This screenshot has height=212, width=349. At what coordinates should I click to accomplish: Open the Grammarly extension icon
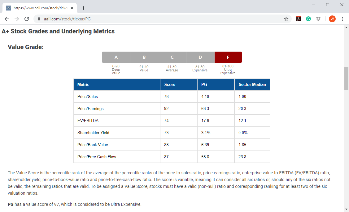(308, 19)
